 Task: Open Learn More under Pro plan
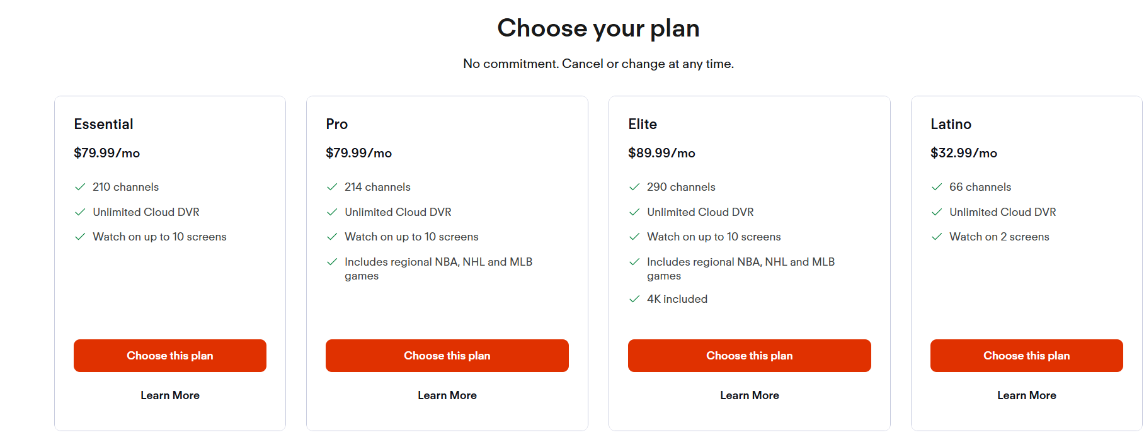[447, 395]
